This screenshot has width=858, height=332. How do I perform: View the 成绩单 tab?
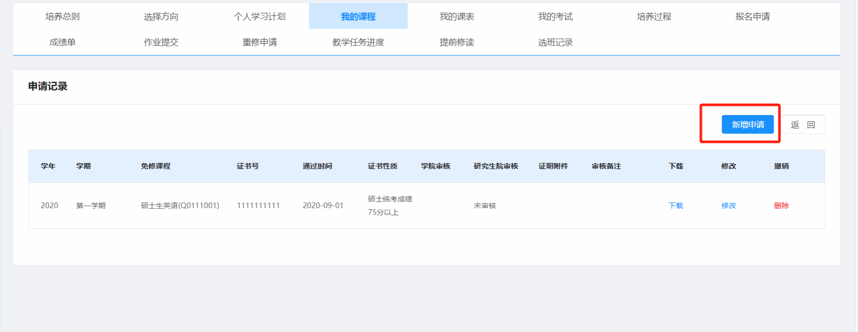62,42
